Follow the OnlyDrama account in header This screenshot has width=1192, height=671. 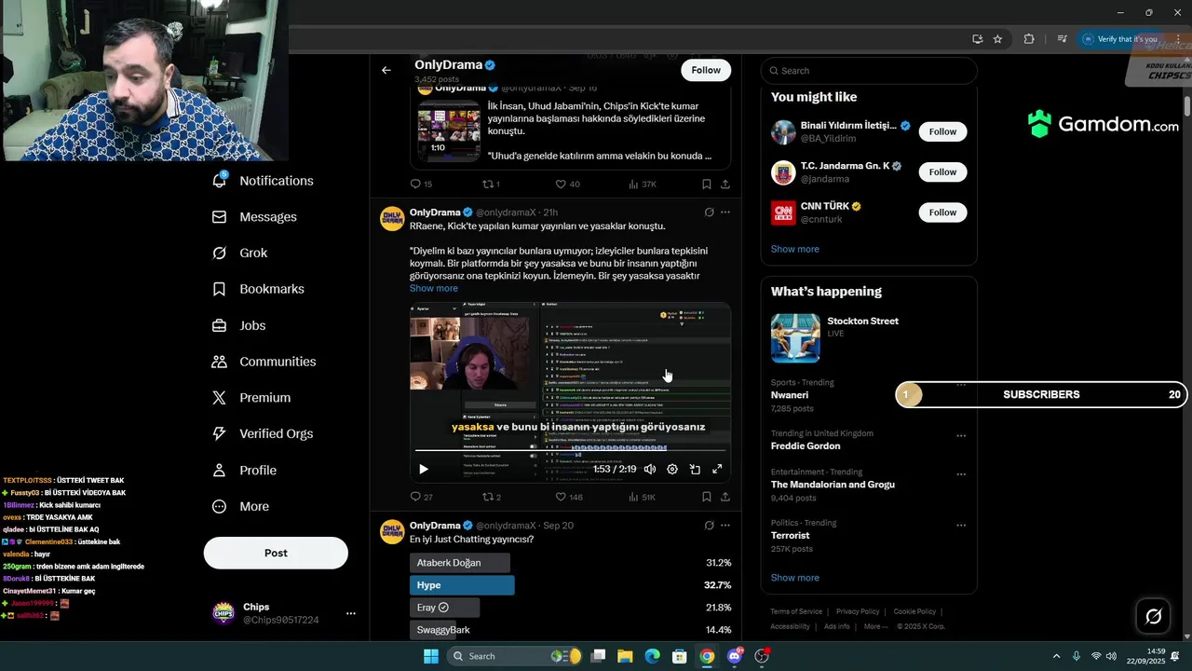[706, 70]
